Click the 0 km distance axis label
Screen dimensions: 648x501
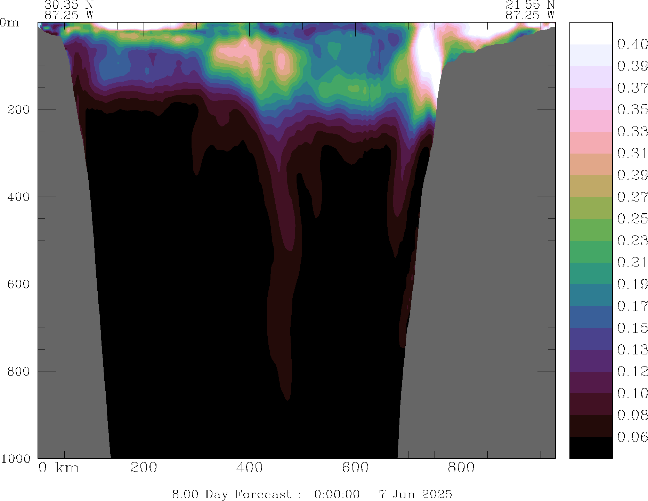(58, 468)
